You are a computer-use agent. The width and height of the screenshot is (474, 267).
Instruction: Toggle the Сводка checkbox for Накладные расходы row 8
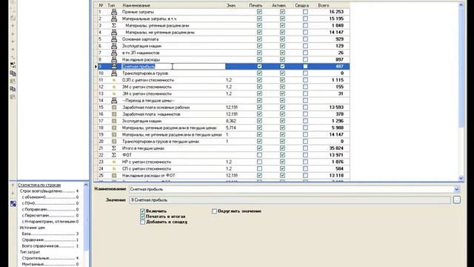305,59
